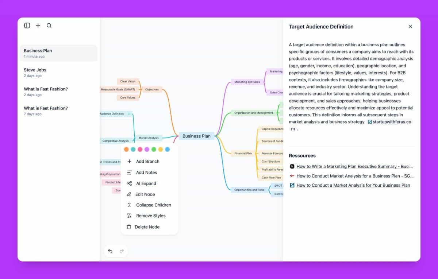Viewport: 438px width, 279px height.
Task: Pick the teal color swatch
Action: pyautogui.click(x=133, y=149)
